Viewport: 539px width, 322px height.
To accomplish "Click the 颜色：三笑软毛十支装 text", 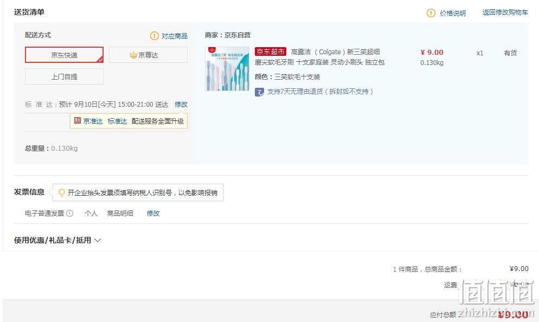I will [x=287, y=76].
